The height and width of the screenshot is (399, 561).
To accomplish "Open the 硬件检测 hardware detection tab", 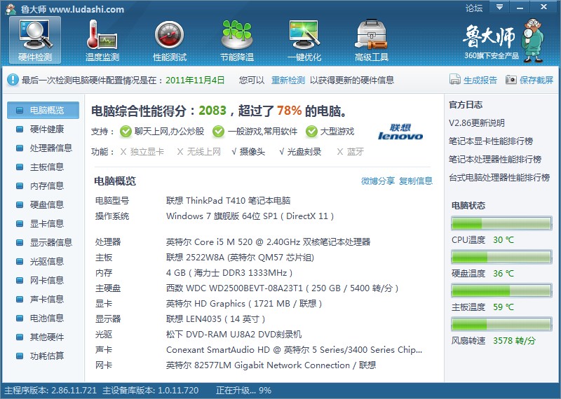I will (35, 40).
